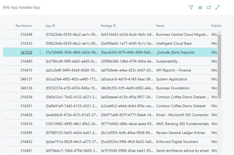Select the _Exclude_Bank Deposits name cell
This screenshot has height=155, width=234.
click(x=175, y=52)
